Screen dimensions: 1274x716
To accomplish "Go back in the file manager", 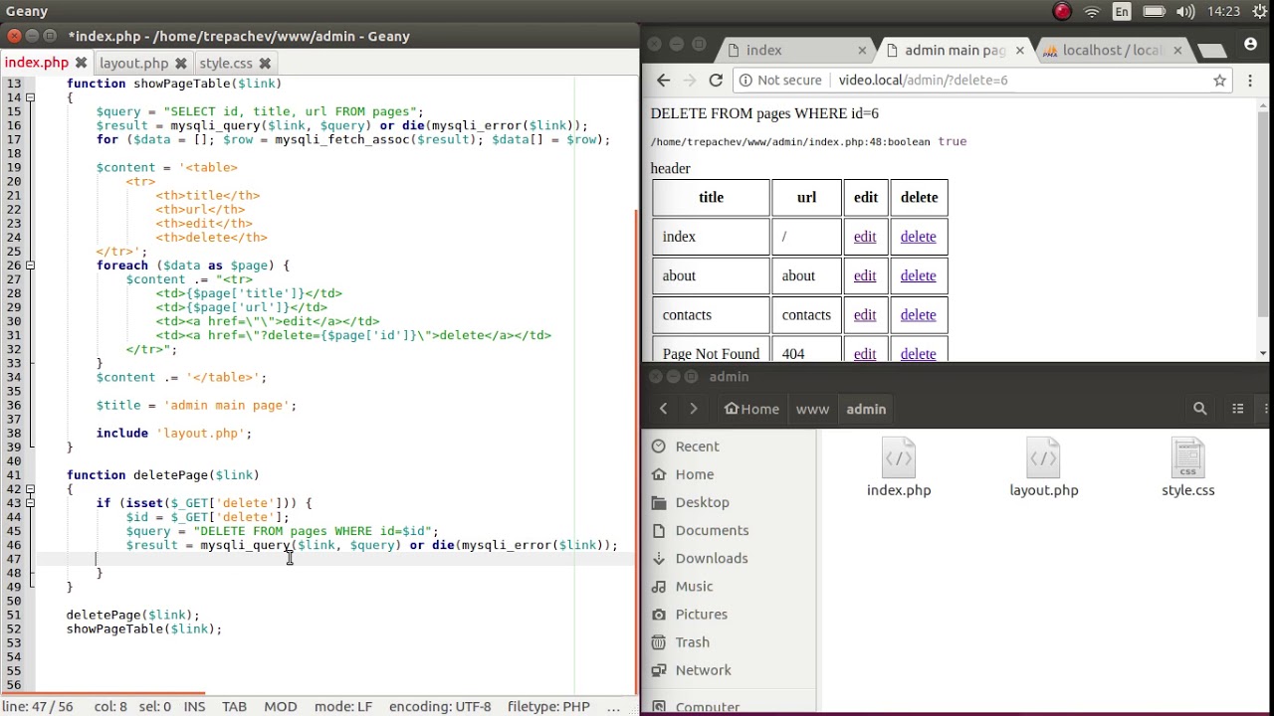I will click(663, 409).
